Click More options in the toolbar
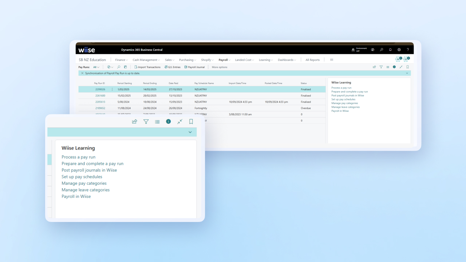The height and width of the screenshot is (262, 466). pyautogui.click(x=220, y=67)
